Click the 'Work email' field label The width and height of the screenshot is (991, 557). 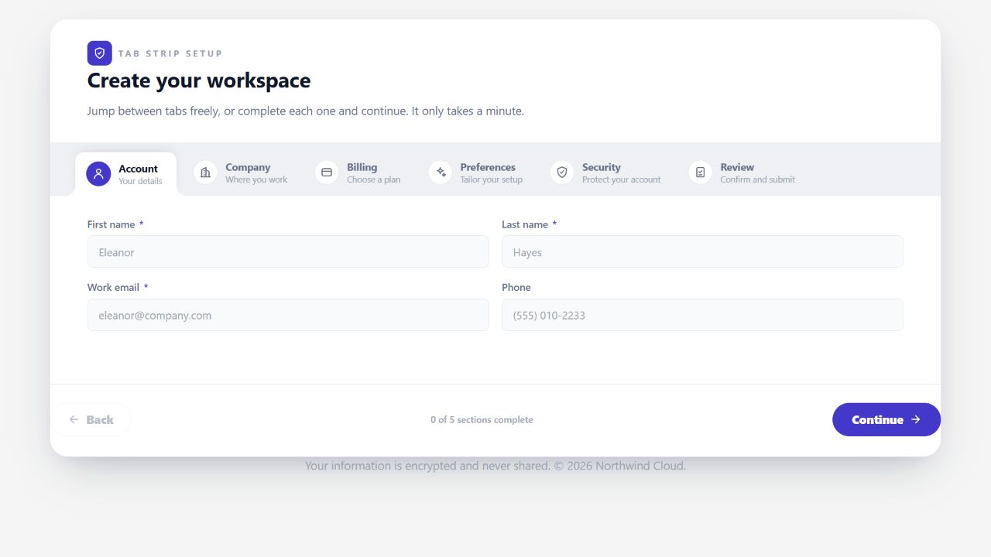tap(113, 287)
